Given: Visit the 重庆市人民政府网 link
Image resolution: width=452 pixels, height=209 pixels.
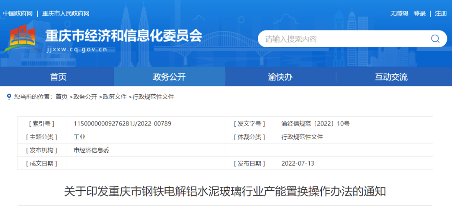Looking at the screenshot, I should [x=66, y=13].
